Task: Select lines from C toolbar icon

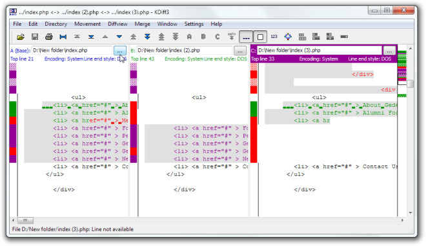Action: coord(218,37)
